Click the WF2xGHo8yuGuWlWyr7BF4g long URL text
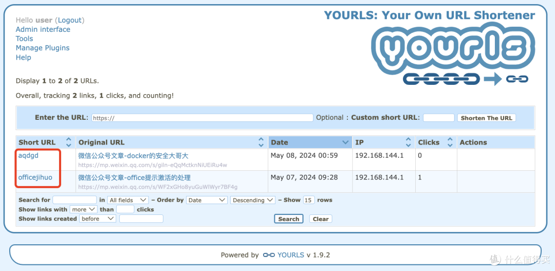Viewport: 555px width, 271px height. (158, 187)
